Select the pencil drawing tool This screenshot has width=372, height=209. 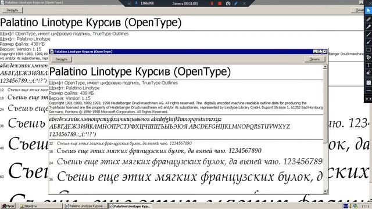click(x=369, y=19)
